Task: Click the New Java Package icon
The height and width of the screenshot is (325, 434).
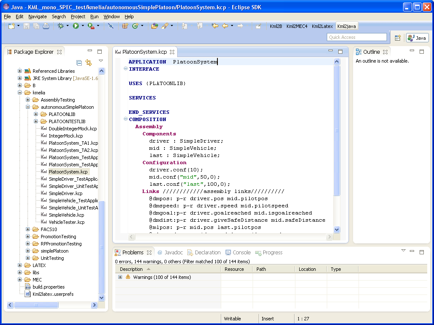Action: pos(125,26)
